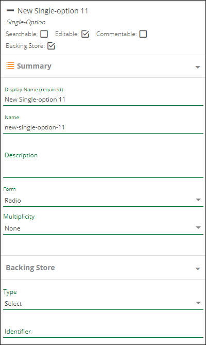Open the Multiplicity dropdown showing None

(x=103, y=228)
